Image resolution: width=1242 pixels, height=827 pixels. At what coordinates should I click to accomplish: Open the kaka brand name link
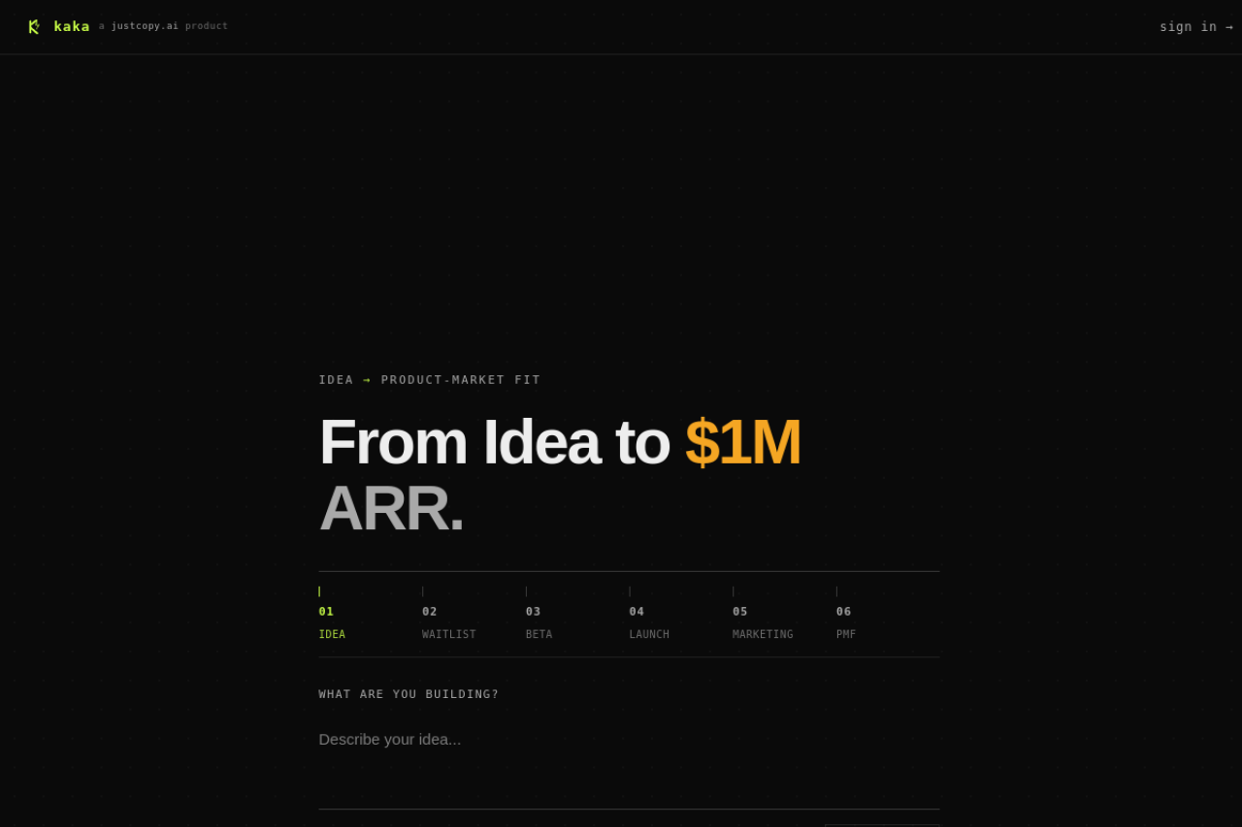click(x=72, y=26)
